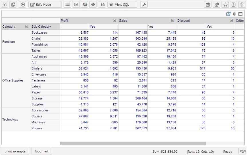This screenshot has height=155, width=247.
Task: Open the calendar scheduler icon
Action: [x=208, y=5]
